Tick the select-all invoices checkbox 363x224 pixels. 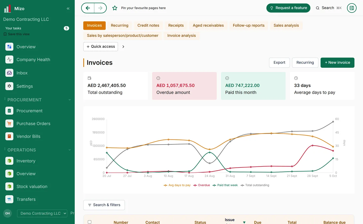89,222
